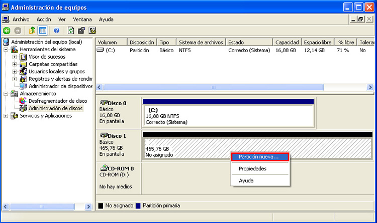
Task: Expand the Carpetas compartidas node
Action: pos(15,65)
